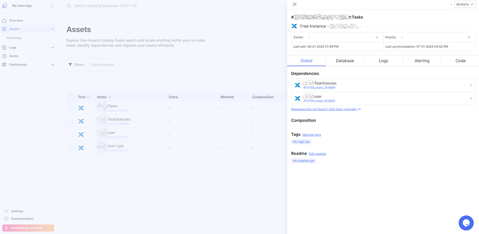
Task: Expand the Logs menu chevron
Action: pyautogui.click(x=52, y=47)
